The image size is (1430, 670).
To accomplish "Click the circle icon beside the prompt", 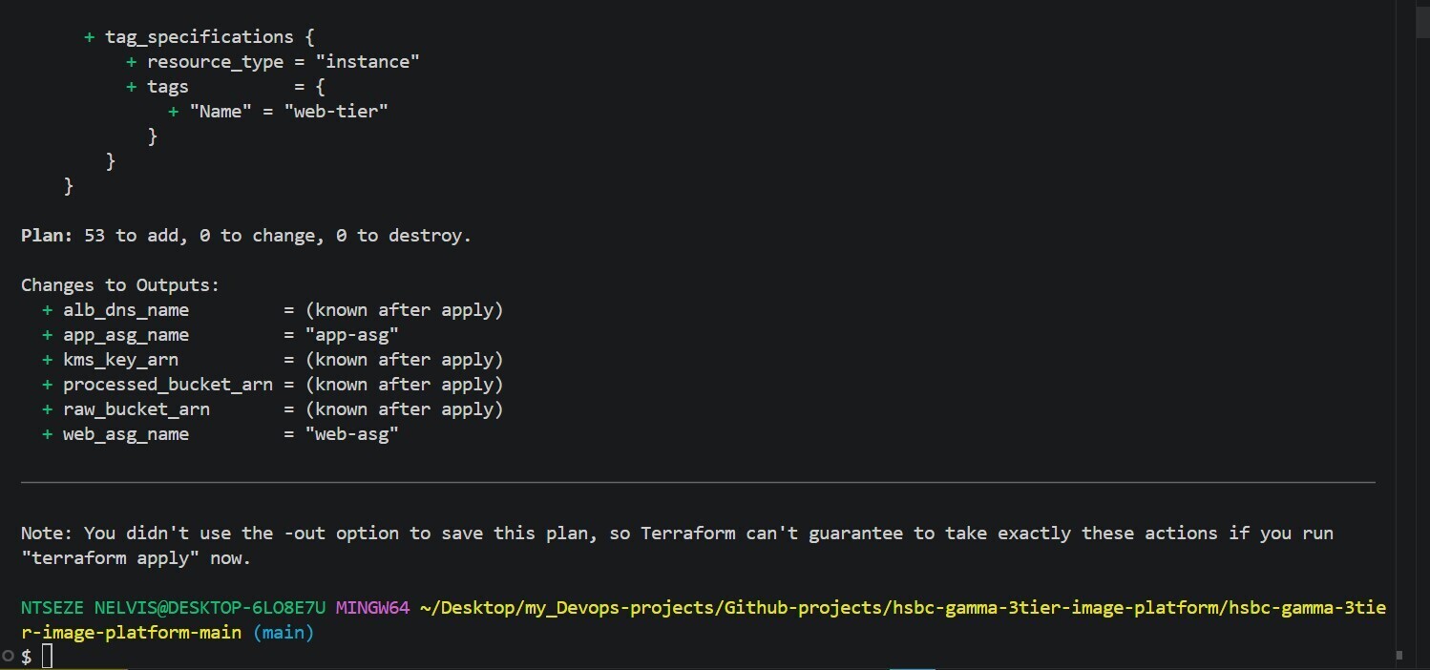I will [8, 656].
